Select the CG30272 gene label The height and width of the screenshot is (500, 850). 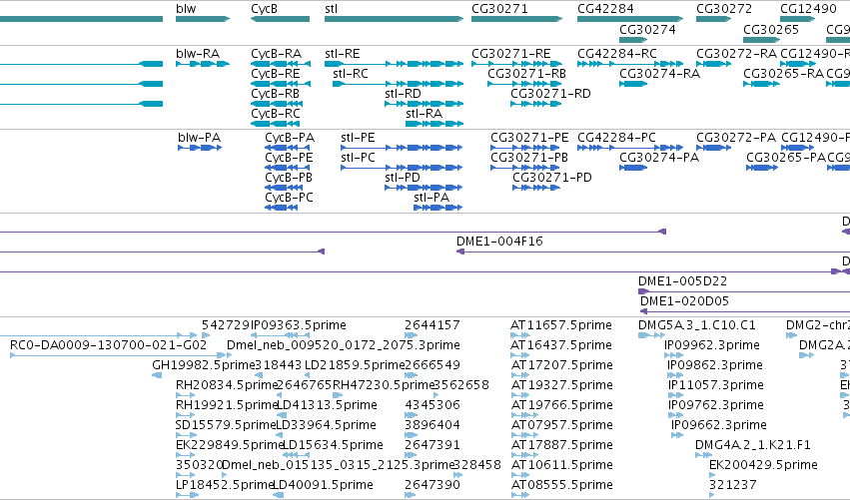click(x=724, y=9)
